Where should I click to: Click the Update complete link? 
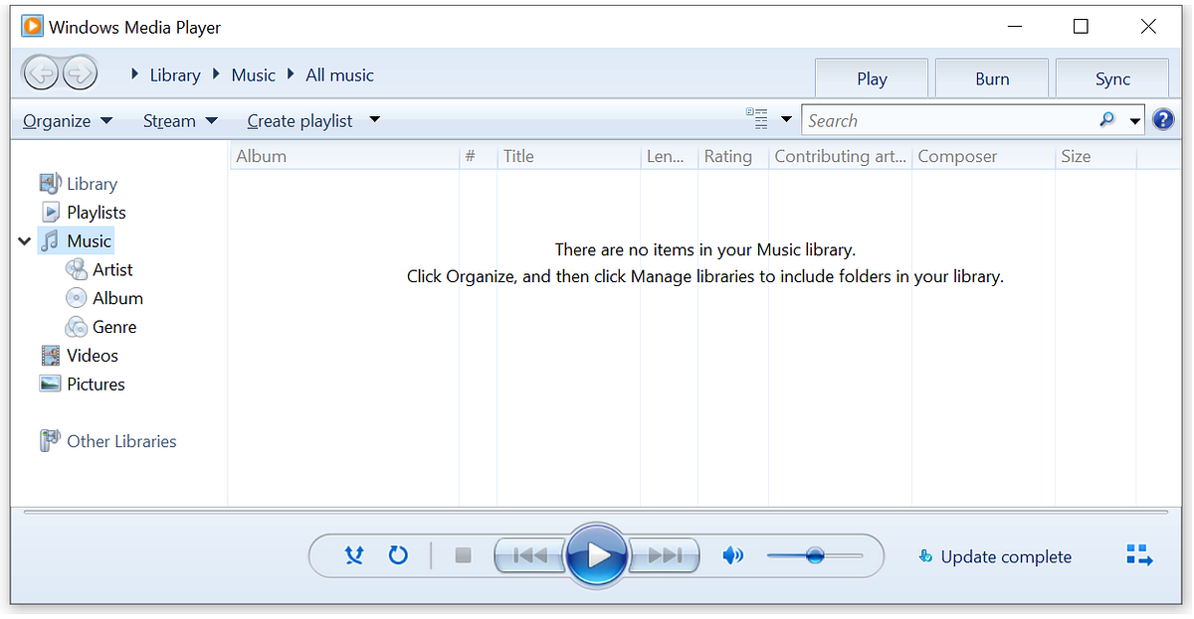tap(1005, 556)
